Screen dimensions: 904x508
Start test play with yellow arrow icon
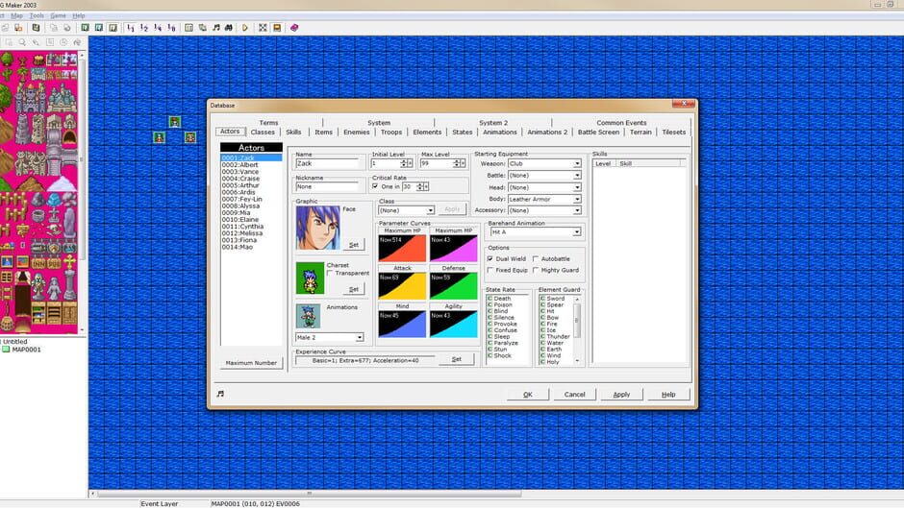coord(245,28)
